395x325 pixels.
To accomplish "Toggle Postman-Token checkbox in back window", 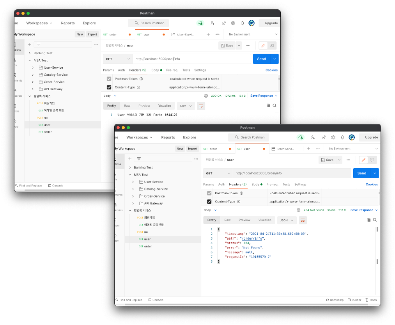I will (x=109, y=79).
